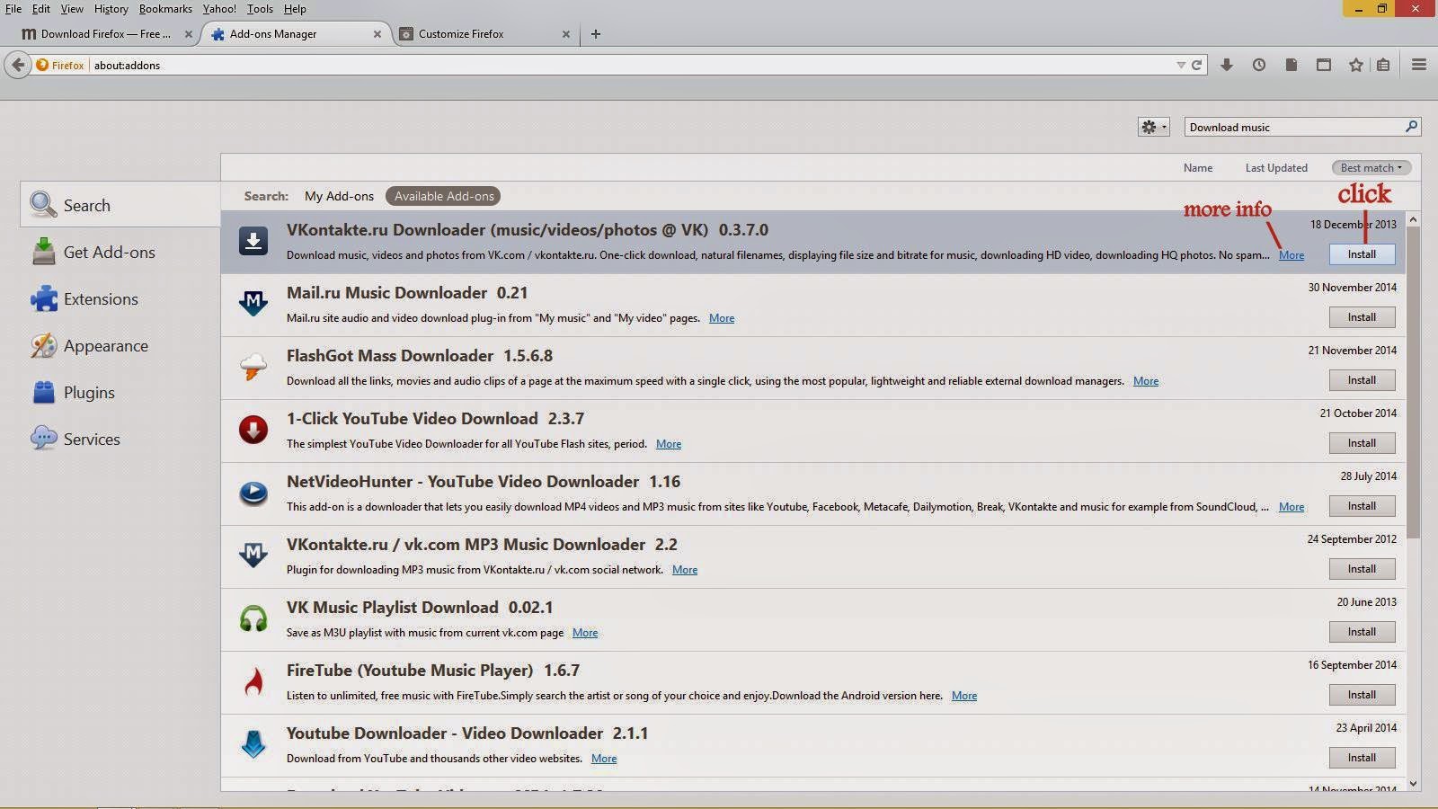Install Mail.ru Music Downloader
Viewport: 1438px width, 809px height.
point(1362,317)
